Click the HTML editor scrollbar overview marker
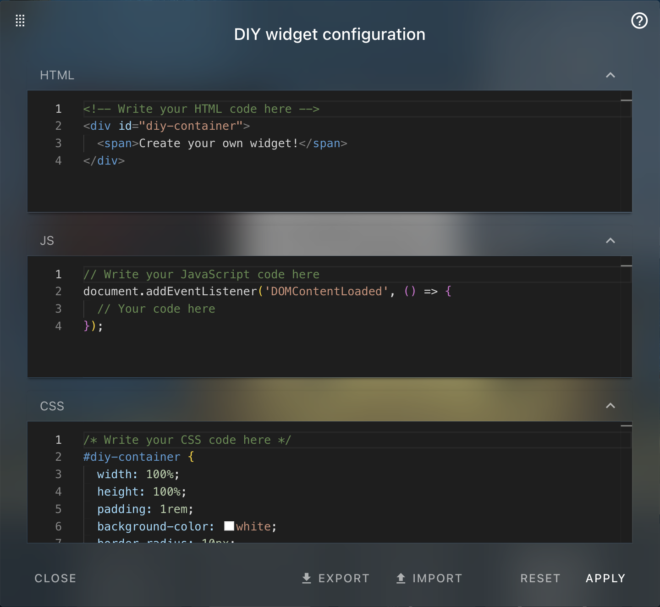This screenshot has height=607, width=660. coord(626,100)
